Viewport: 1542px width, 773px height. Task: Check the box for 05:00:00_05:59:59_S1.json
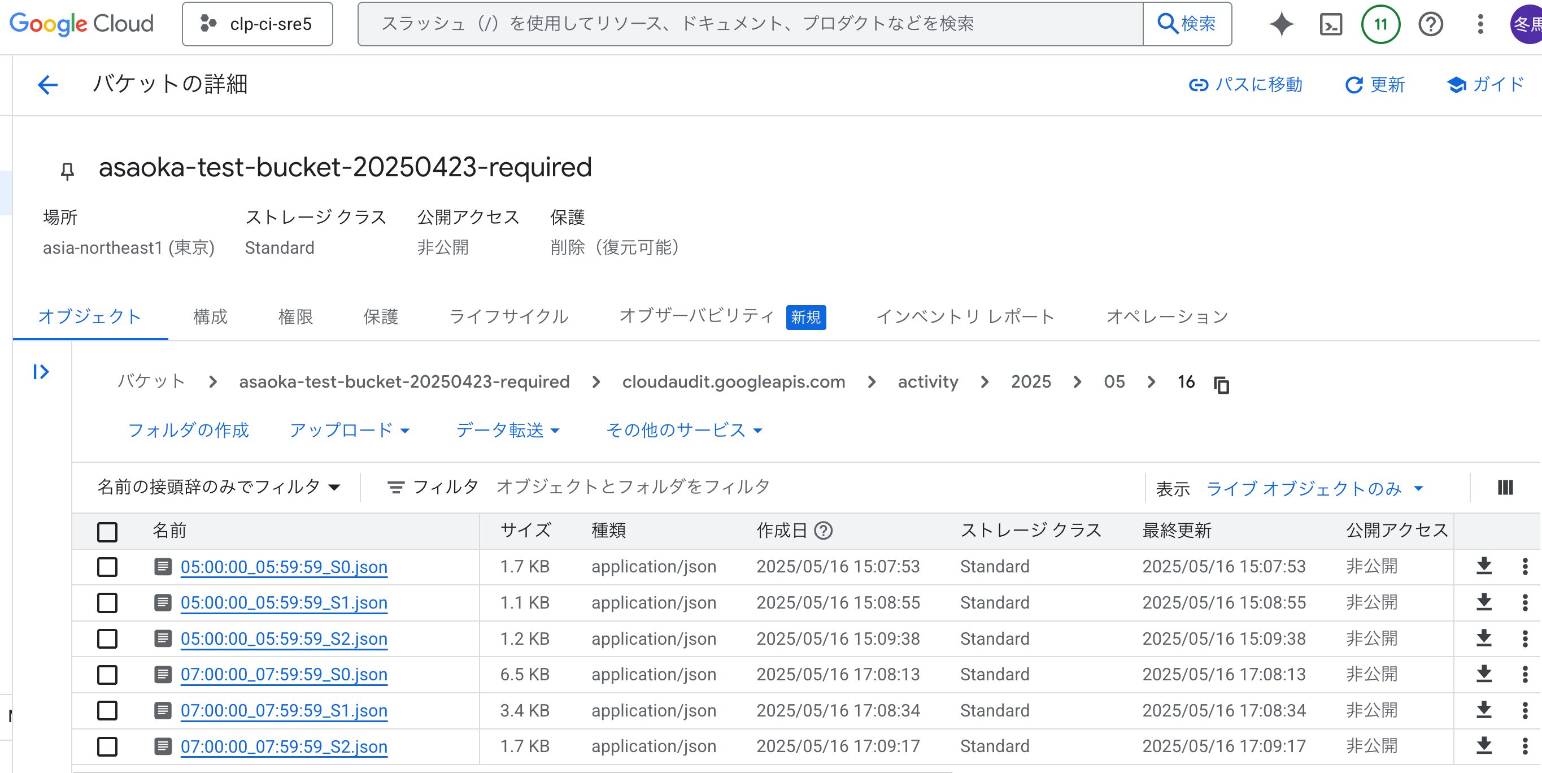[x=107, y=602]
